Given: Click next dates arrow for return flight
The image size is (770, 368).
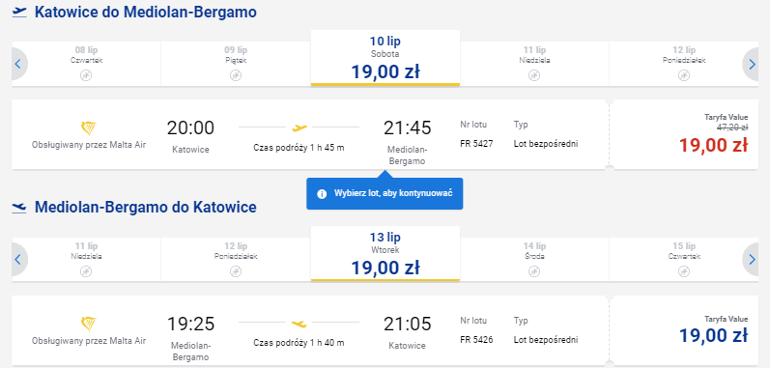Looking at the screenshot, I should click(752, 260).
